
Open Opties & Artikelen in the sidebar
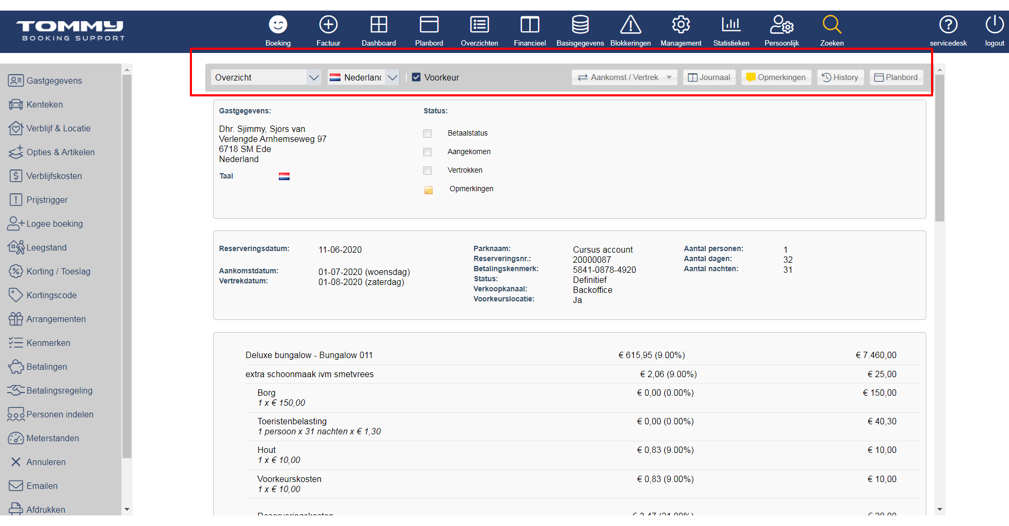pos(61,152)
